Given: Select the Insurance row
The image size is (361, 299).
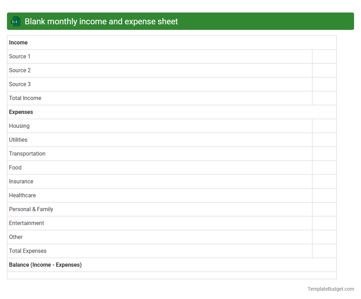Looking at the screenshot, I should [x=21, y=181].
